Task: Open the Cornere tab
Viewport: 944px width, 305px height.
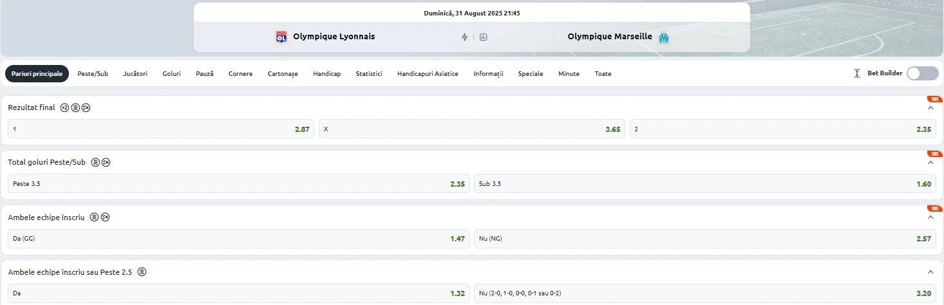Action: 241,73
